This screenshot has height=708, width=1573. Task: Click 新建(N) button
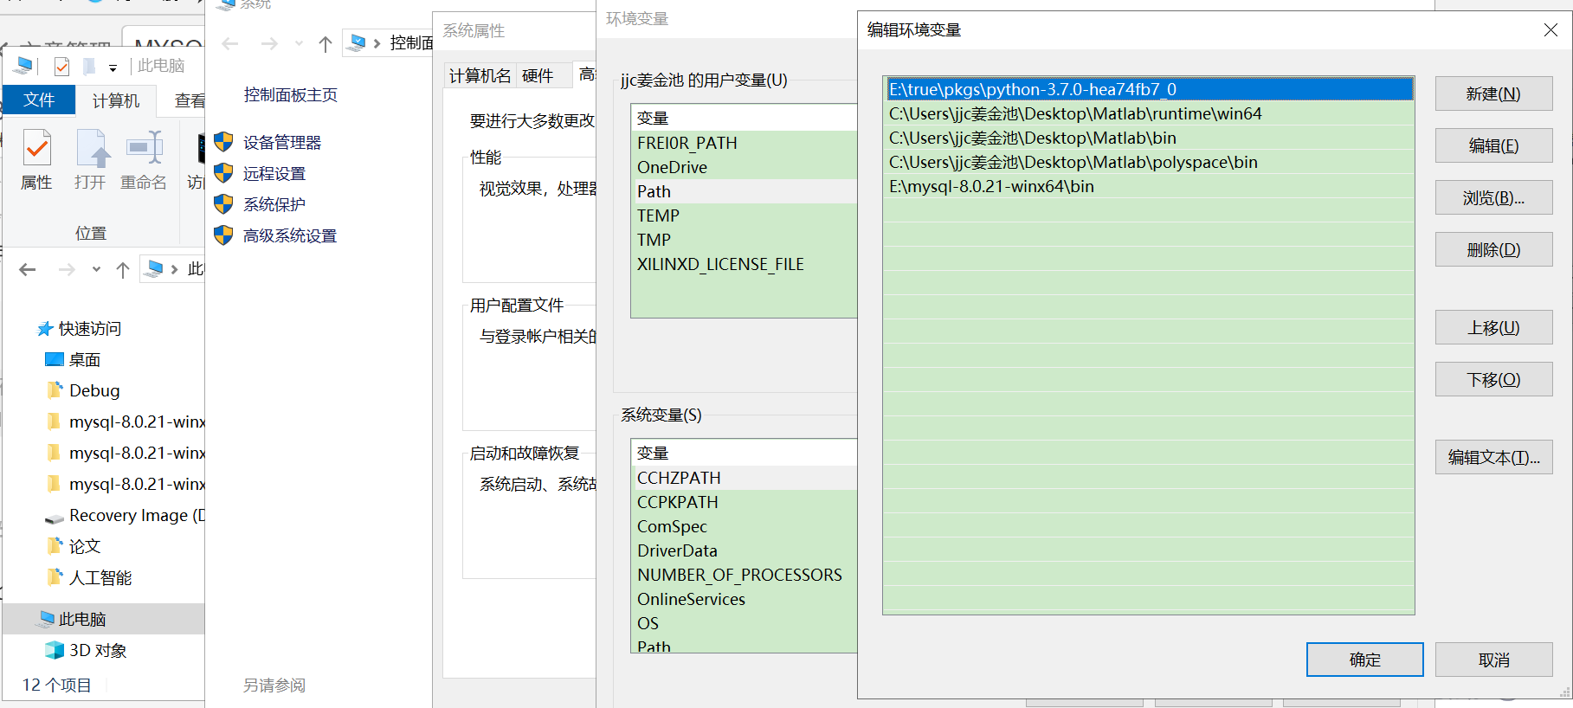tap(1493, 93)
